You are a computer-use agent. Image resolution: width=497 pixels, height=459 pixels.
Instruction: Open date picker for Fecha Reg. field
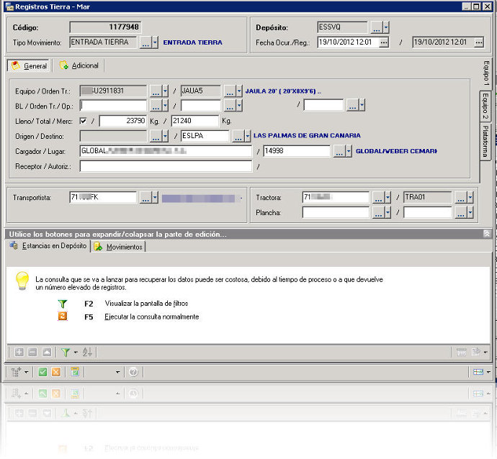[x=479, y=42]
